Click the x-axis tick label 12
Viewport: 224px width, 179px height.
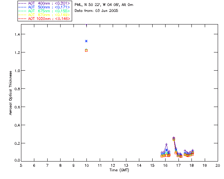click(113, 165)
